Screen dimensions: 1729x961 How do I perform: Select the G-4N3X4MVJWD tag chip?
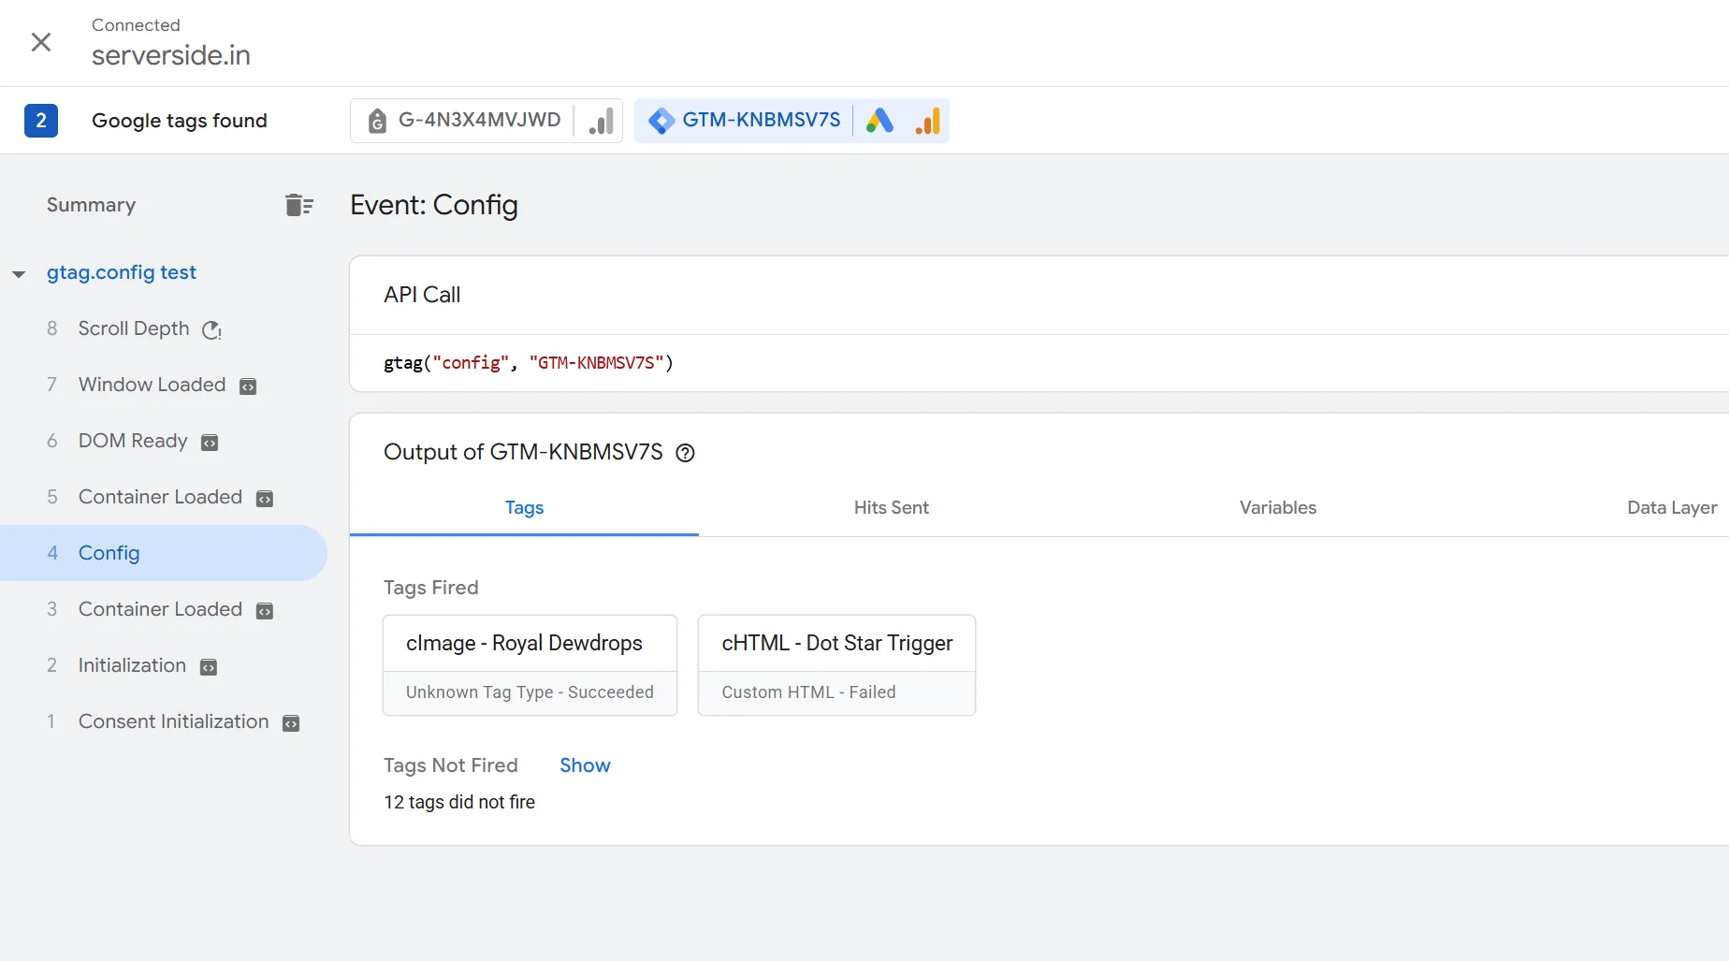pos(487,121)
